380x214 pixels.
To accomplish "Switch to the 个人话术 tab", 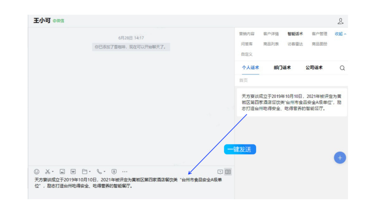I will point(251,68).
